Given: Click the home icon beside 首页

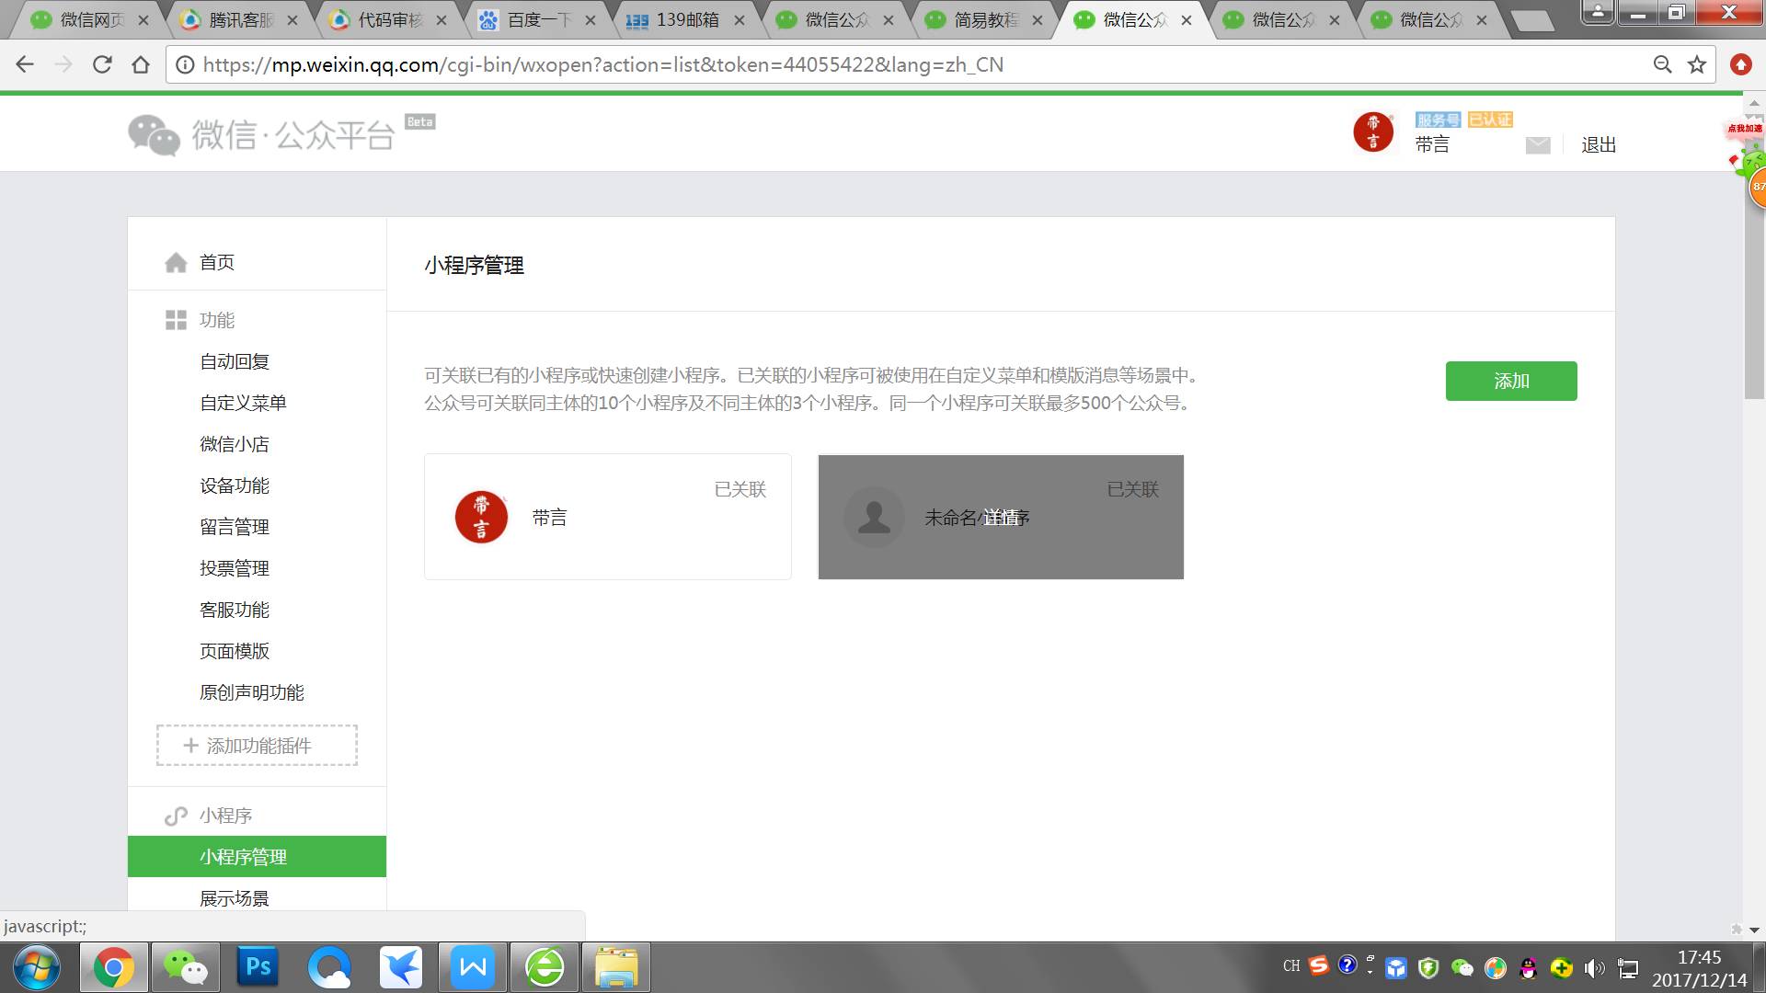Looking at the screenshot, I should point(176,263).
